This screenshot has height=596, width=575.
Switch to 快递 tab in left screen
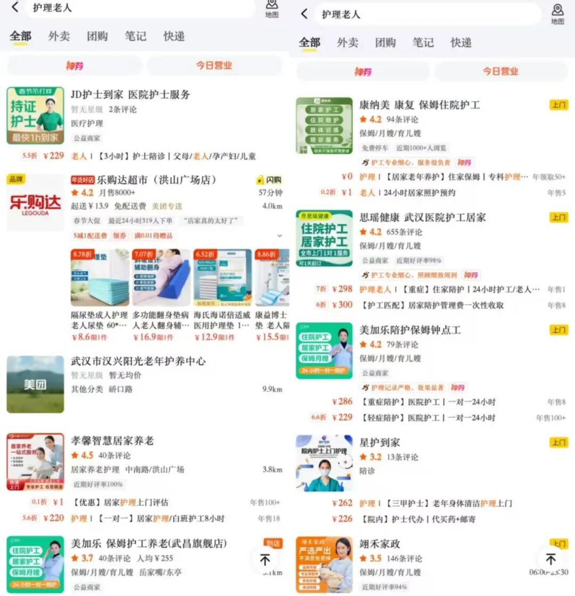(174, 37)
